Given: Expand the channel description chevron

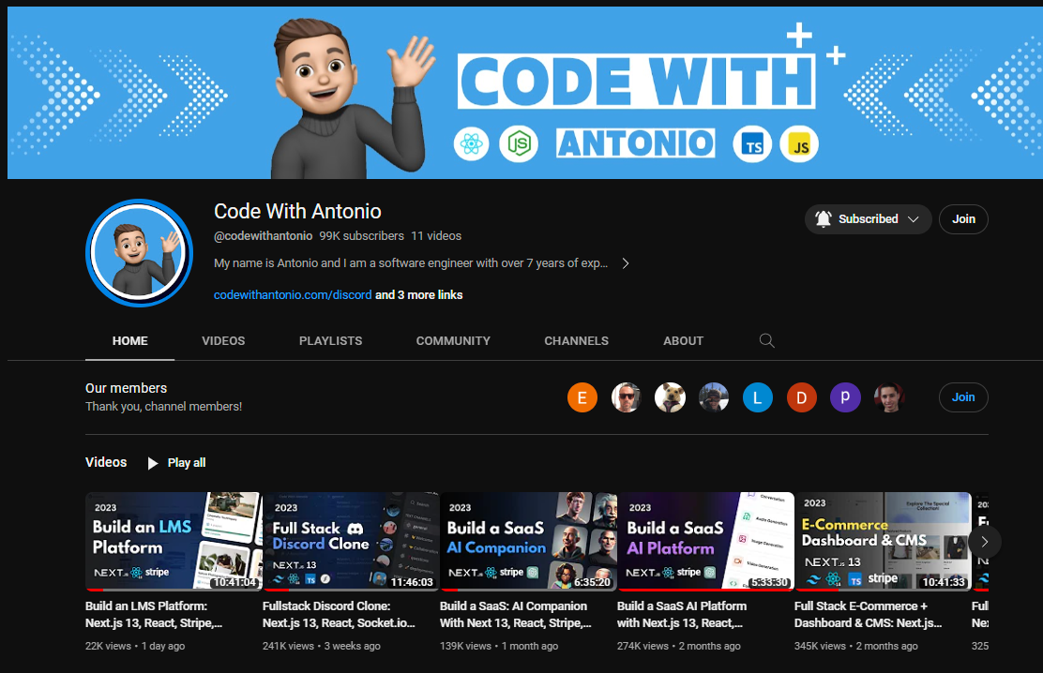Looking at the screenshot, I should click(x=626, y=263).
